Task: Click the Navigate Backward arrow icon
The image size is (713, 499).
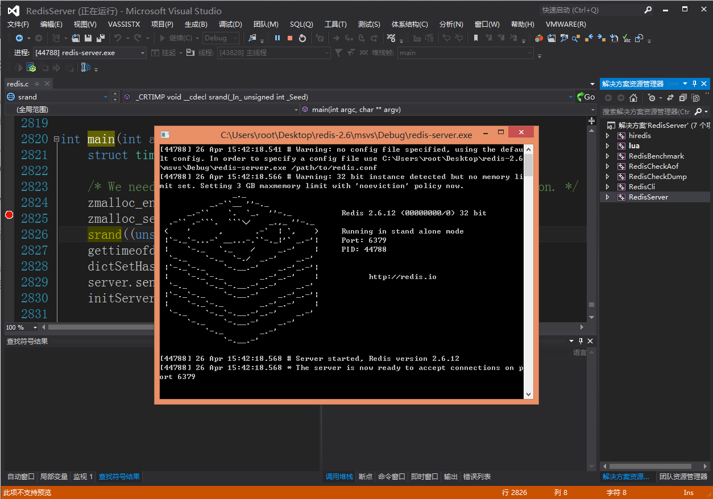Action: [19, 38]
